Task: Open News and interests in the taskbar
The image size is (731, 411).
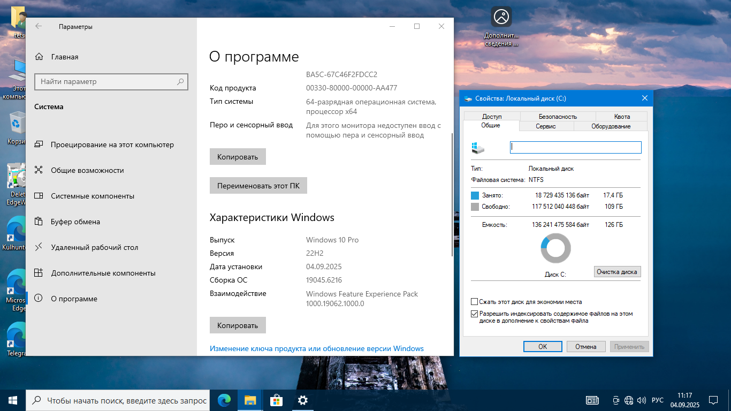Action: [592, 400]
